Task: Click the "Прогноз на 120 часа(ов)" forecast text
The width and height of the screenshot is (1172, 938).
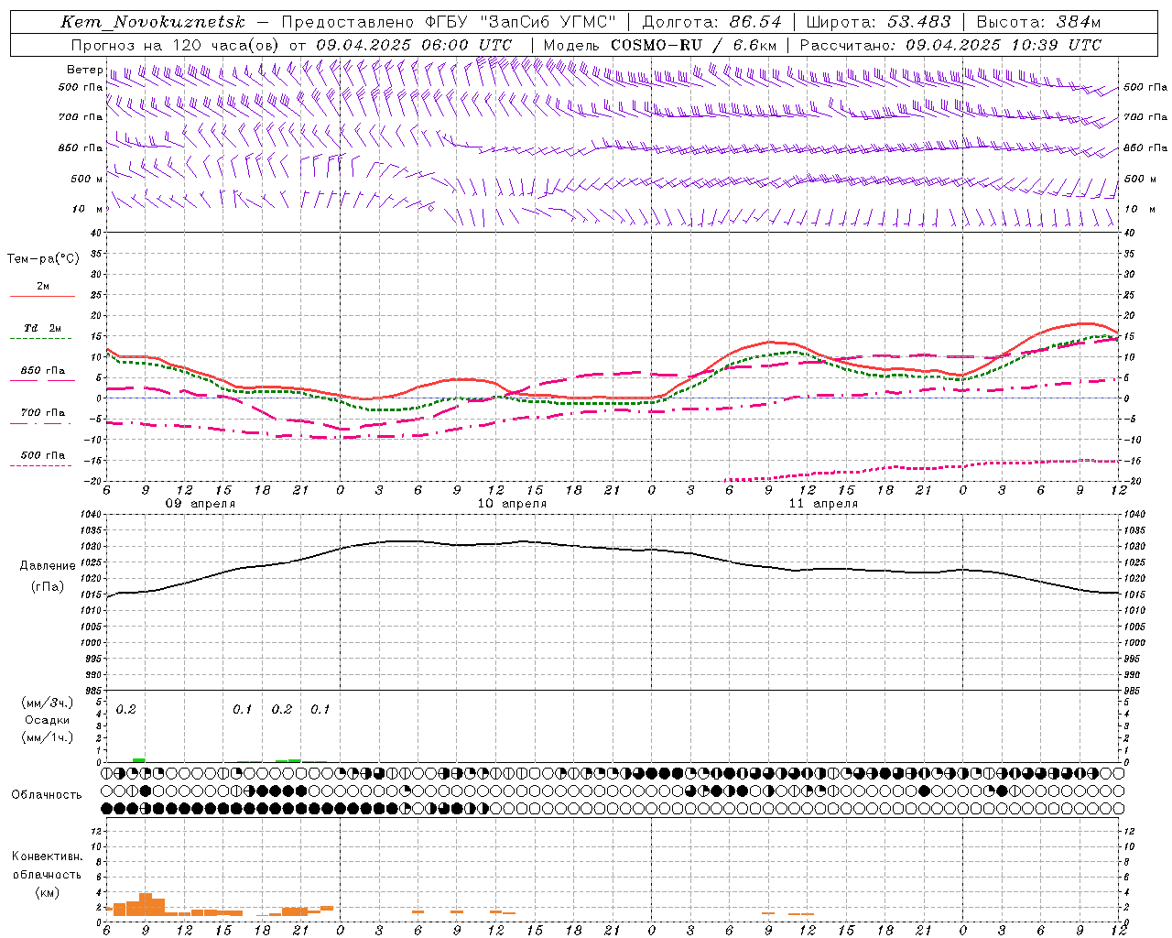Action: coord(176,45)
